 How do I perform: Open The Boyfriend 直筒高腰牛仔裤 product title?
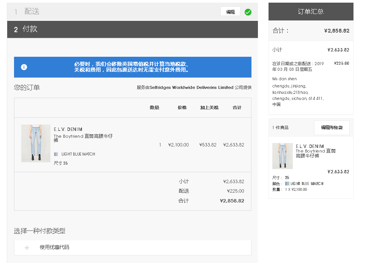tap(83, 138)
